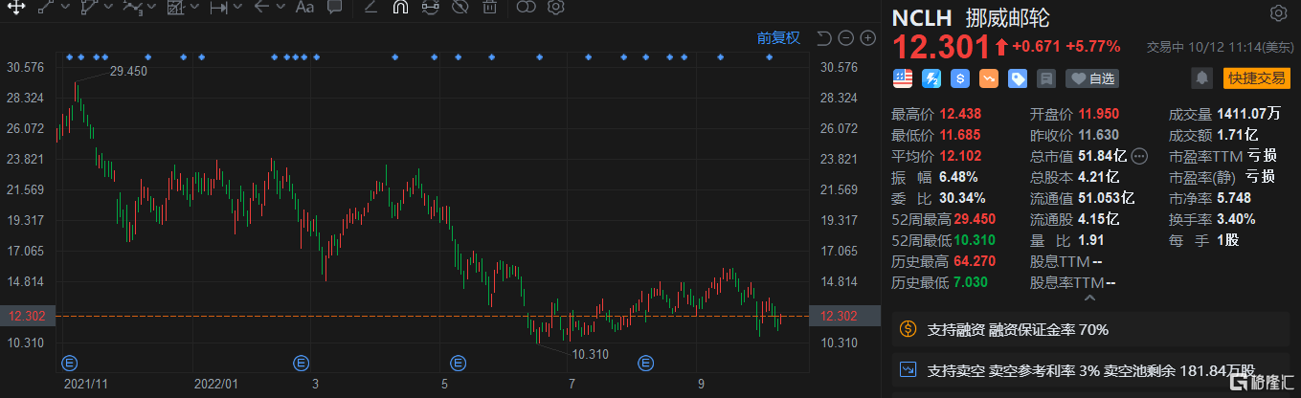Screen dimensions: 1301x398
Task: Click the lightning Level 2 quote icon
Action: pos(931,78)
